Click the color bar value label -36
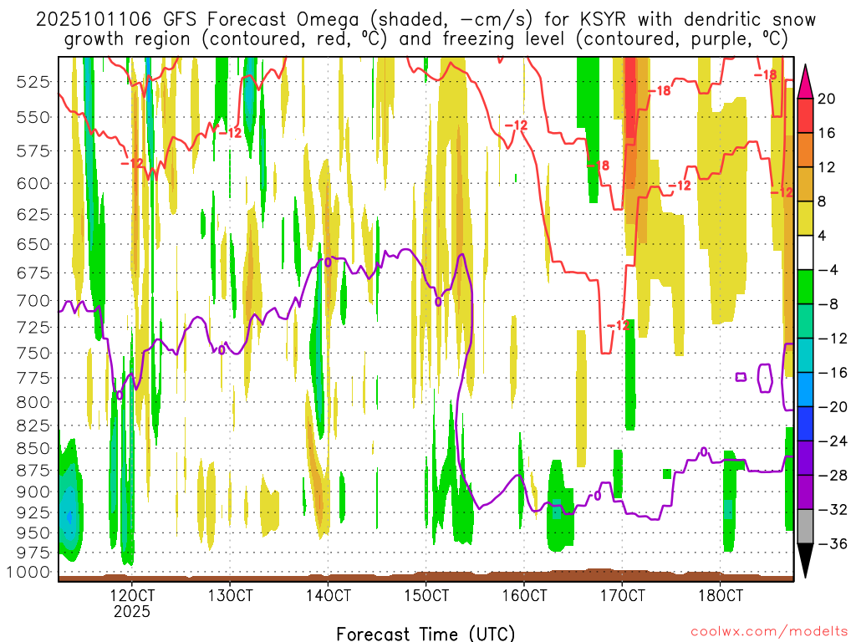 coord(833,543)
